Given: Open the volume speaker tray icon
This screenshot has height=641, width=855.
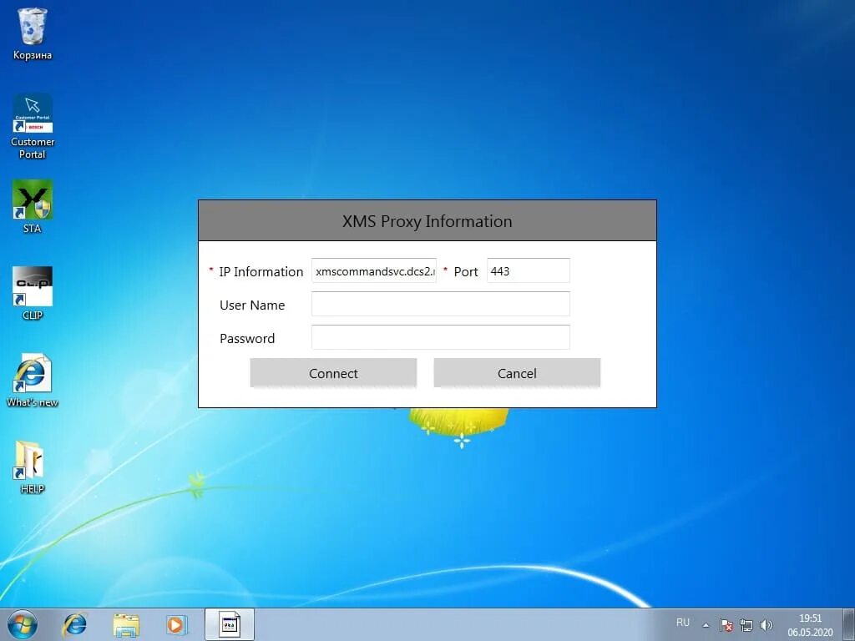Looking at the screenshot, I should point(766,625).
